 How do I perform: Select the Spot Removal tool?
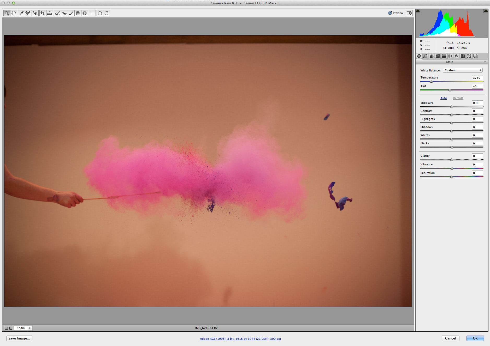57,13
